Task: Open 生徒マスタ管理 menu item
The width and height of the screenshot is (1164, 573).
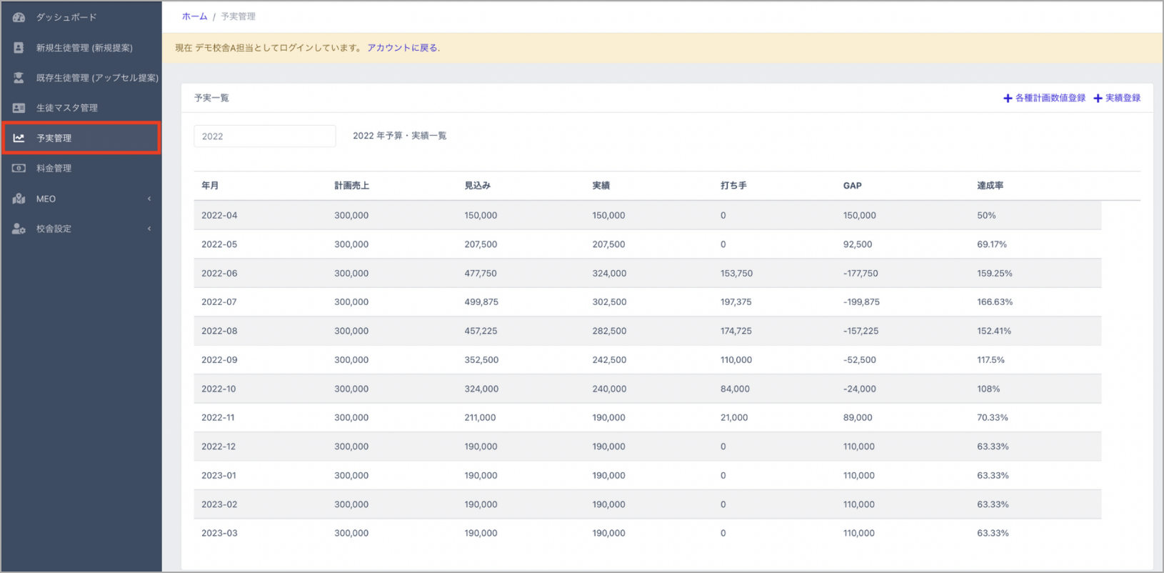Action: [67, 108]
